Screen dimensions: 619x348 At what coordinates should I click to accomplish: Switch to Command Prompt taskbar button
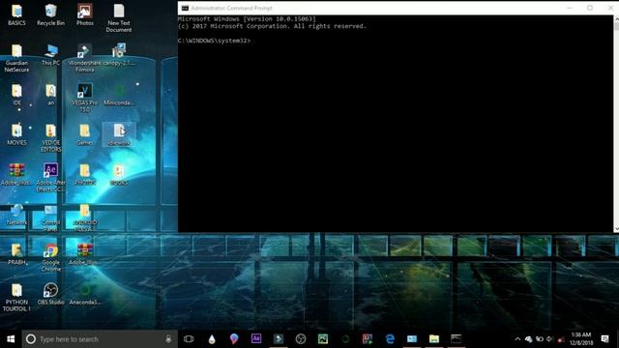(x=456, y=339)
